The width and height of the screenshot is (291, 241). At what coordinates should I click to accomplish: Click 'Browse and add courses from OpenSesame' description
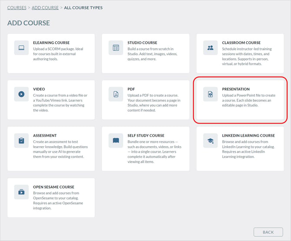pyautogui.click(x=58, y=201)
